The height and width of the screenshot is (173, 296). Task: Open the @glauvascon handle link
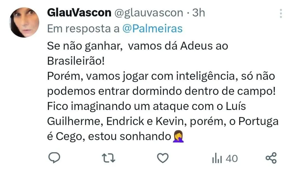[x=149, y=13]
